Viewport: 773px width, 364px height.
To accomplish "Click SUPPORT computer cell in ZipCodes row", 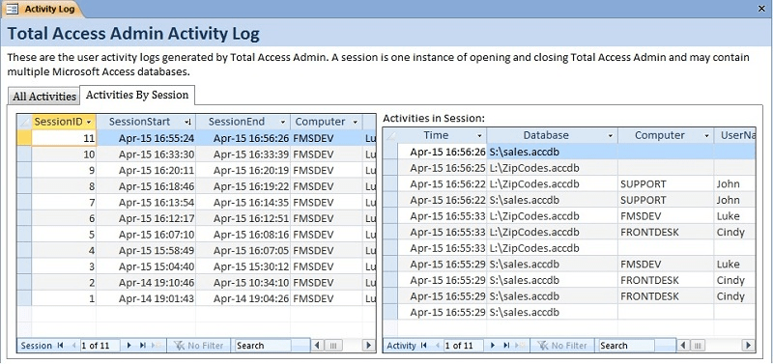I will pos(666,183).
